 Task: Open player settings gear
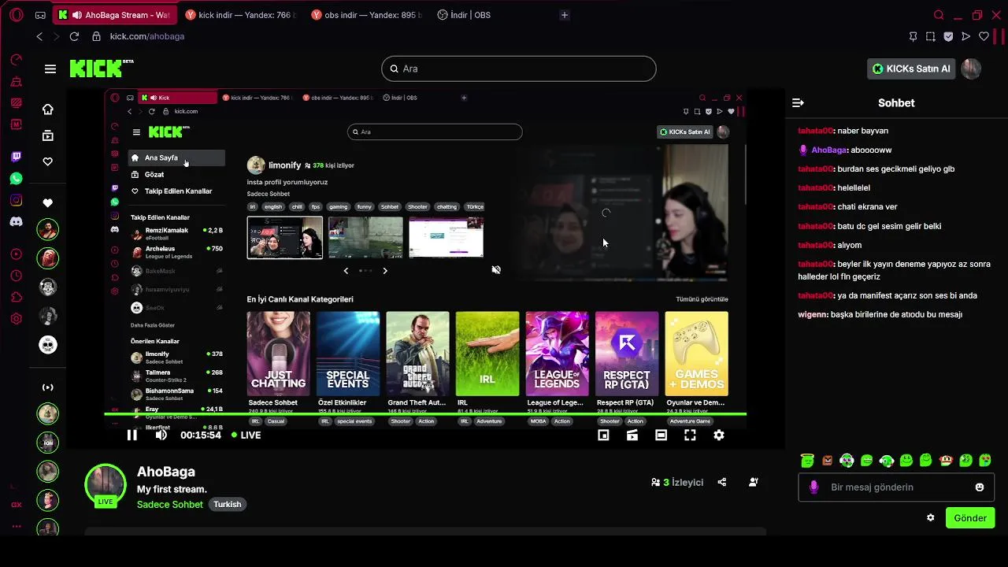(719, 435)
